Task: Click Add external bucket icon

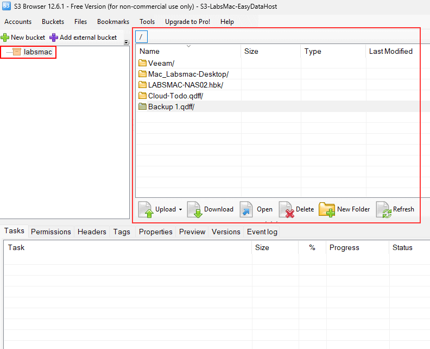Action: point(54,38)
